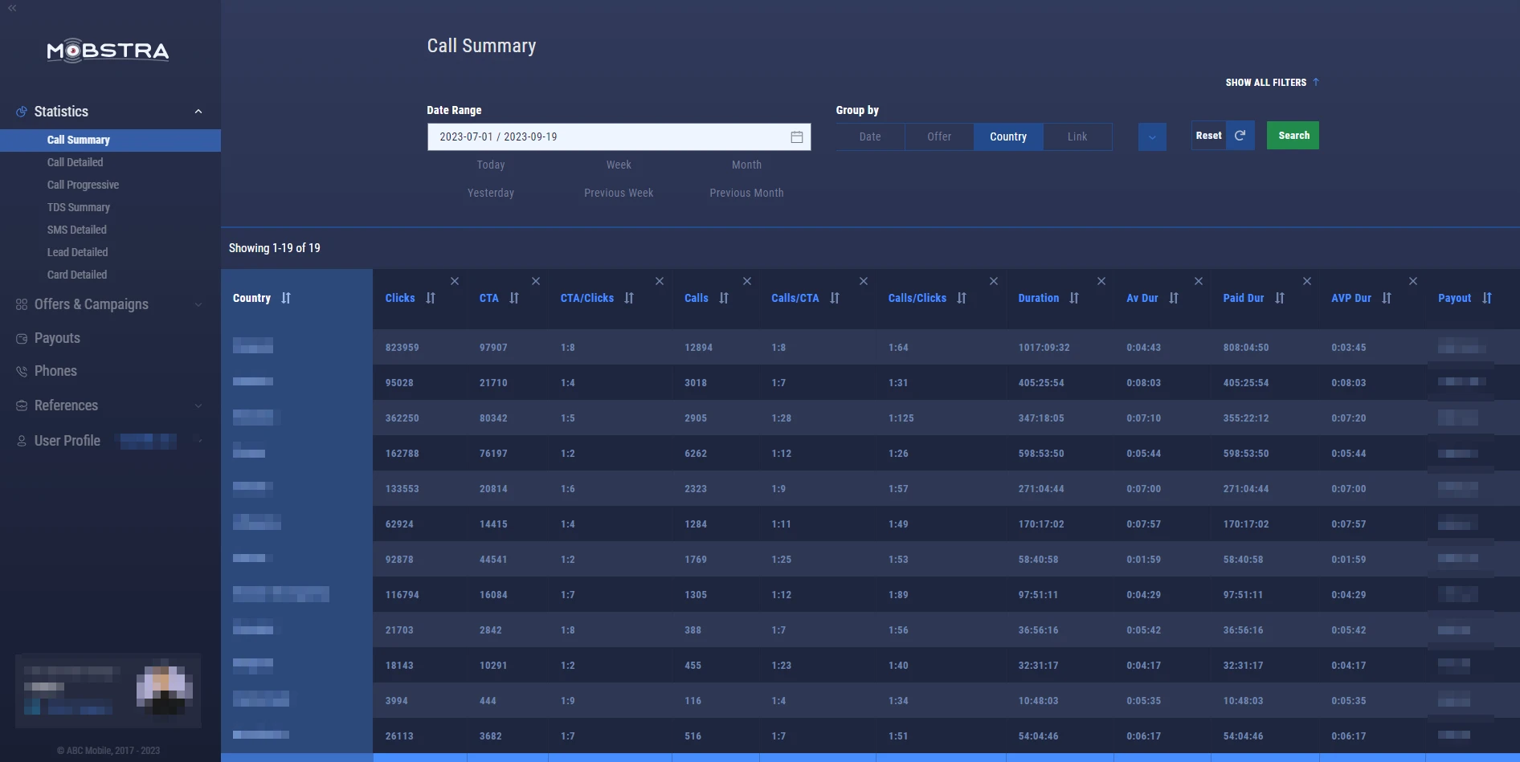Sort by Duration column sort icon
1520x762 pixels.
[x=1074, y=298]
